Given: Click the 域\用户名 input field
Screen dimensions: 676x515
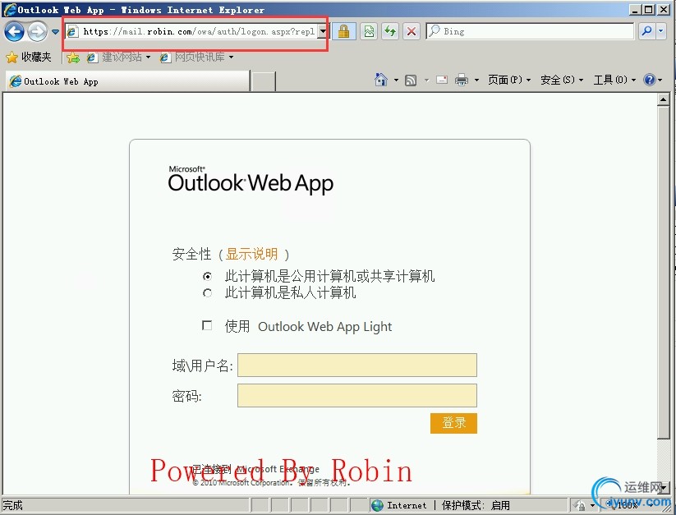Looking at the screenshot, I should pos(357,365).
